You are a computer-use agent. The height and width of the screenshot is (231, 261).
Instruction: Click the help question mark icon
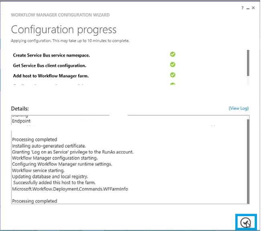point(243,8)
